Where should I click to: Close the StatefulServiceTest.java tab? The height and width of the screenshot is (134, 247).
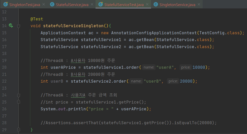coord(147,5)
